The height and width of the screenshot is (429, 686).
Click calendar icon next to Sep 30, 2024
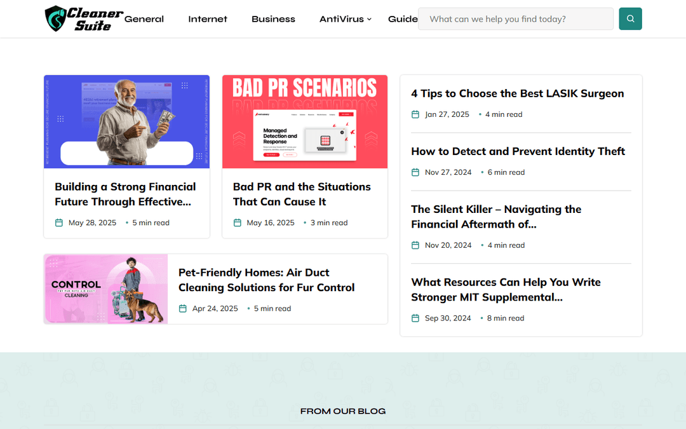(x=415, y=318)
